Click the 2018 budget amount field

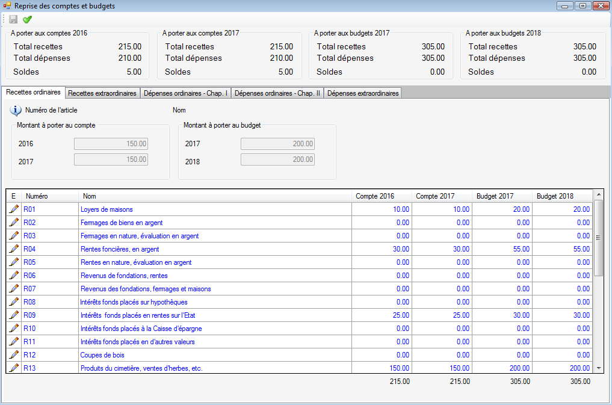(x=277, y=159)
